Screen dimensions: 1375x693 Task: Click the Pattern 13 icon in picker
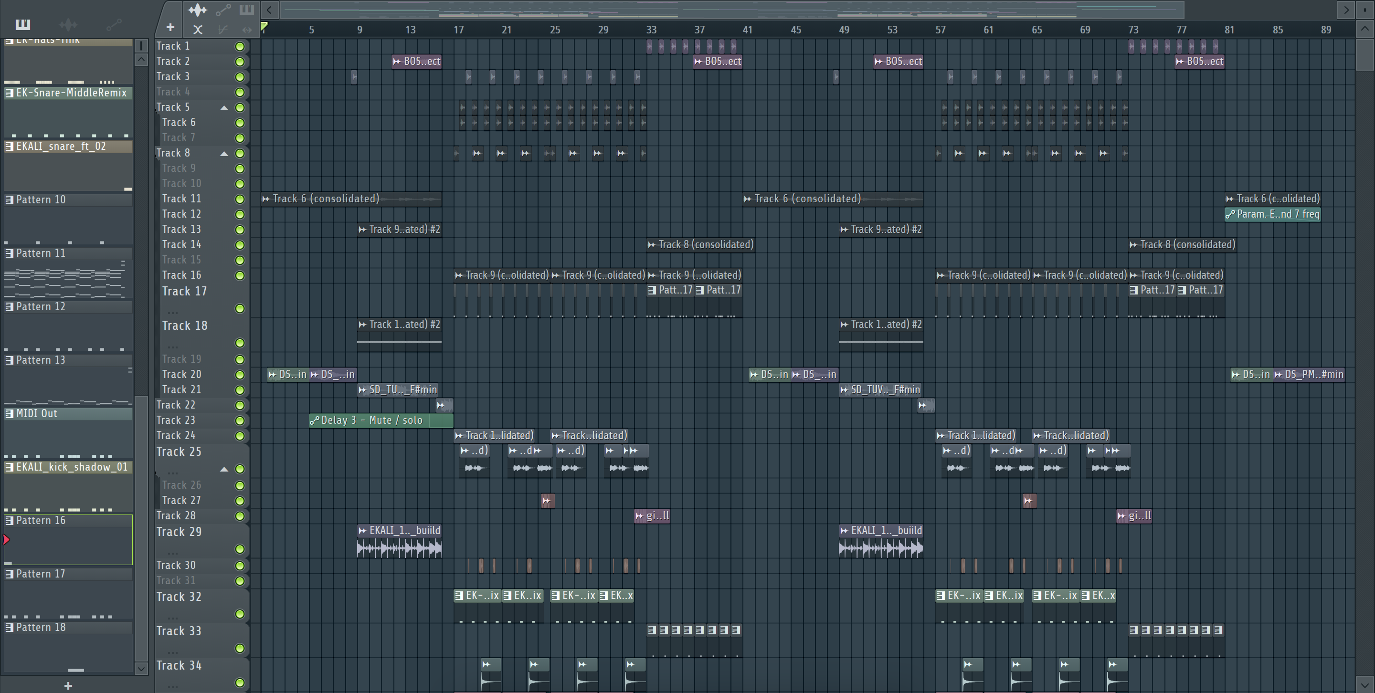[10, 360]
